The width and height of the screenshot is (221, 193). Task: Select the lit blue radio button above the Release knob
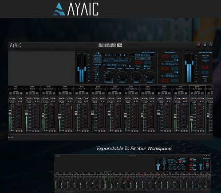[145, 66]
